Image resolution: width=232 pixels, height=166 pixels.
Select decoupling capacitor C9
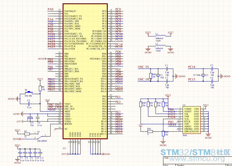pos(30,153)
